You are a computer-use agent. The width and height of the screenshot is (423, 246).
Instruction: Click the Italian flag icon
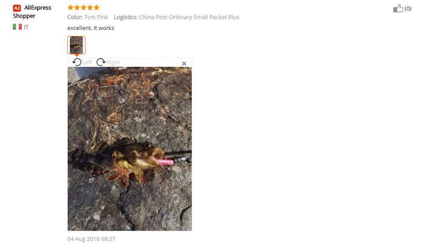[x=17, y=27]
